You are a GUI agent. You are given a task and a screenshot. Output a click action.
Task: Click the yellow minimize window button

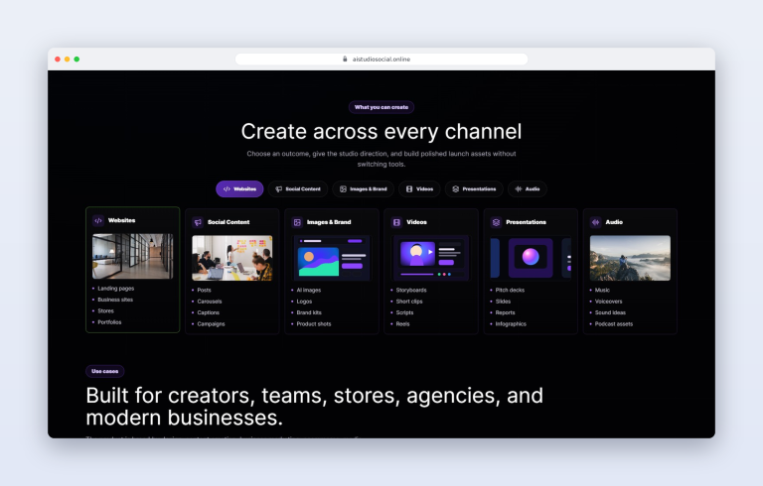[68, 60]
